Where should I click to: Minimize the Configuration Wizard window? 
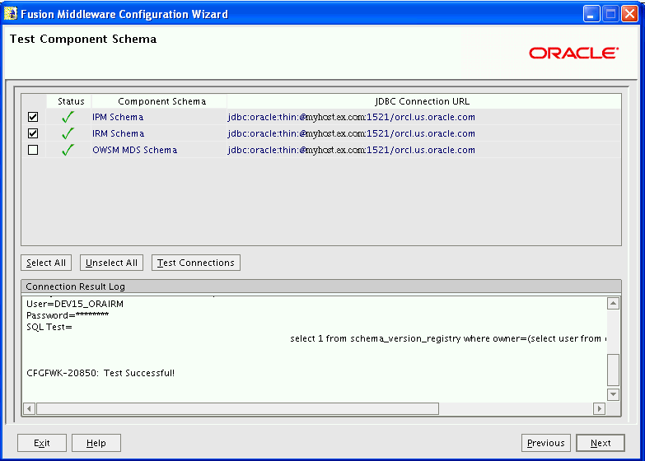pyautogui.click(x=591, y=14)
